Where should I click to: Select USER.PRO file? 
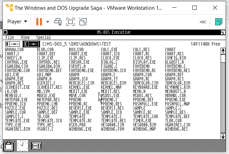pos(77,125)
